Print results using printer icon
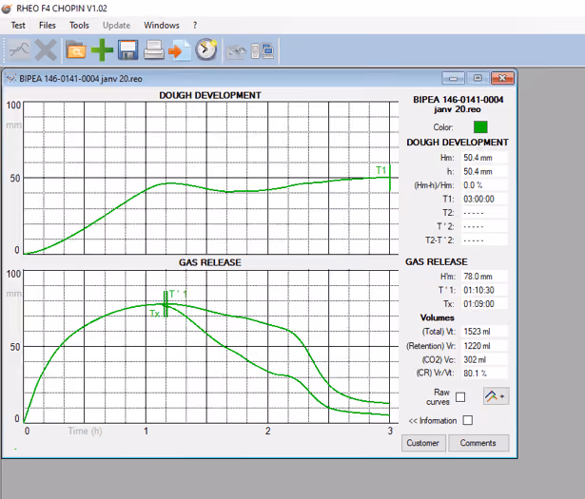The height and width of the screenshot is (499, 585). 154,49
